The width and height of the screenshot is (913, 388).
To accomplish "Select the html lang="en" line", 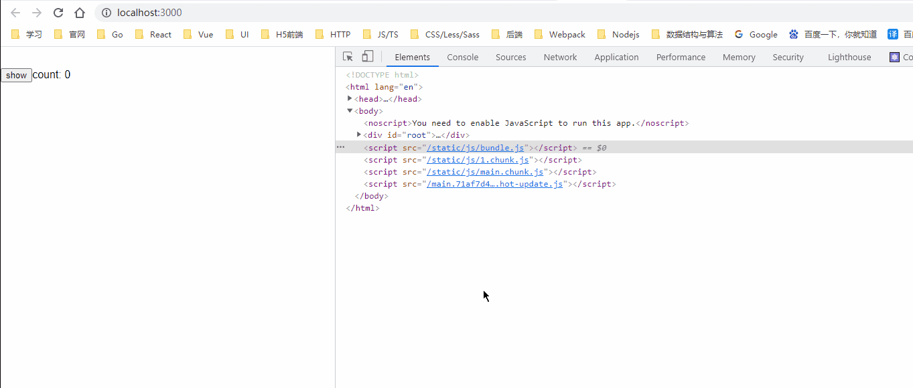I will (384, 87).
